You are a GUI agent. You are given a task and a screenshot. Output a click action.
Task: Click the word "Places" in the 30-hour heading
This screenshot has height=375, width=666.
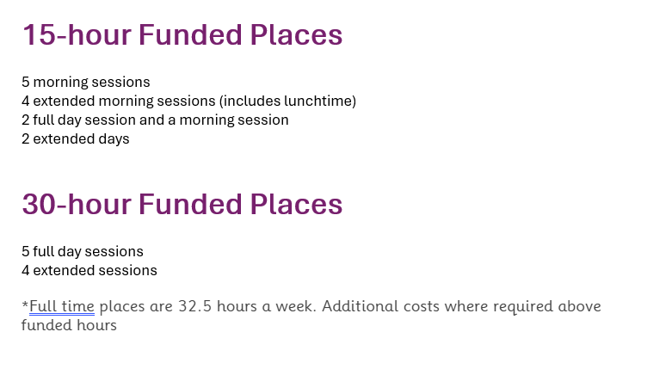pyautogui.click(x=296, y=205)
